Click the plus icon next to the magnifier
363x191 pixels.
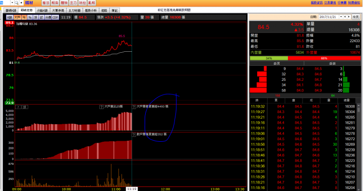click(21, 3)
